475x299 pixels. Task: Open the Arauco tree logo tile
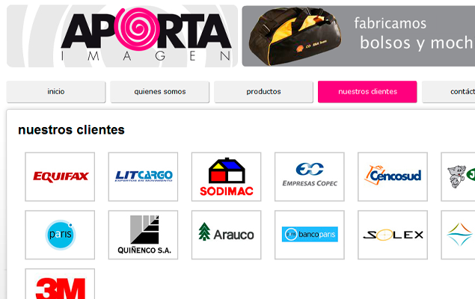pos(227,235)
